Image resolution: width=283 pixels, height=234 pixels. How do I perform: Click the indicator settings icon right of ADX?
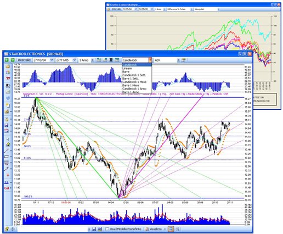pyautogui.click(x=183, y=60)
